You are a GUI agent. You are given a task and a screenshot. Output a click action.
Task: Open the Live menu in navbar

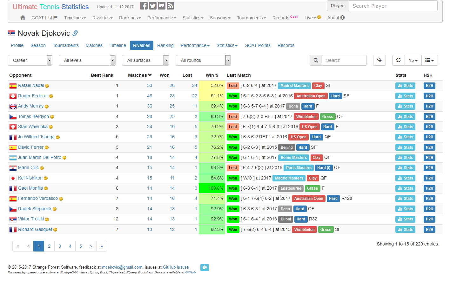pos(313,18)
